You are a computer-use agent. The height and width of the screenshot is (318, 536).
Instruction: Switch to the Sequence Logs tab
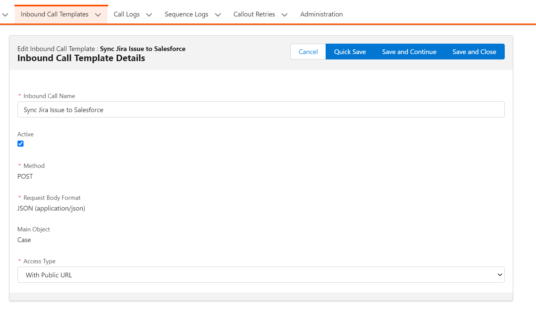(x=187, y=14)
